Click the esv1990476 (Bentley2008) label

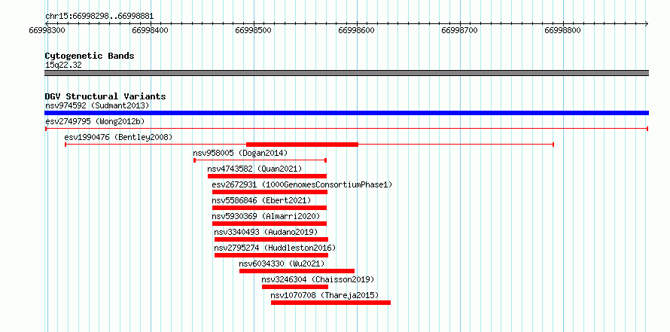click(118, 137)
